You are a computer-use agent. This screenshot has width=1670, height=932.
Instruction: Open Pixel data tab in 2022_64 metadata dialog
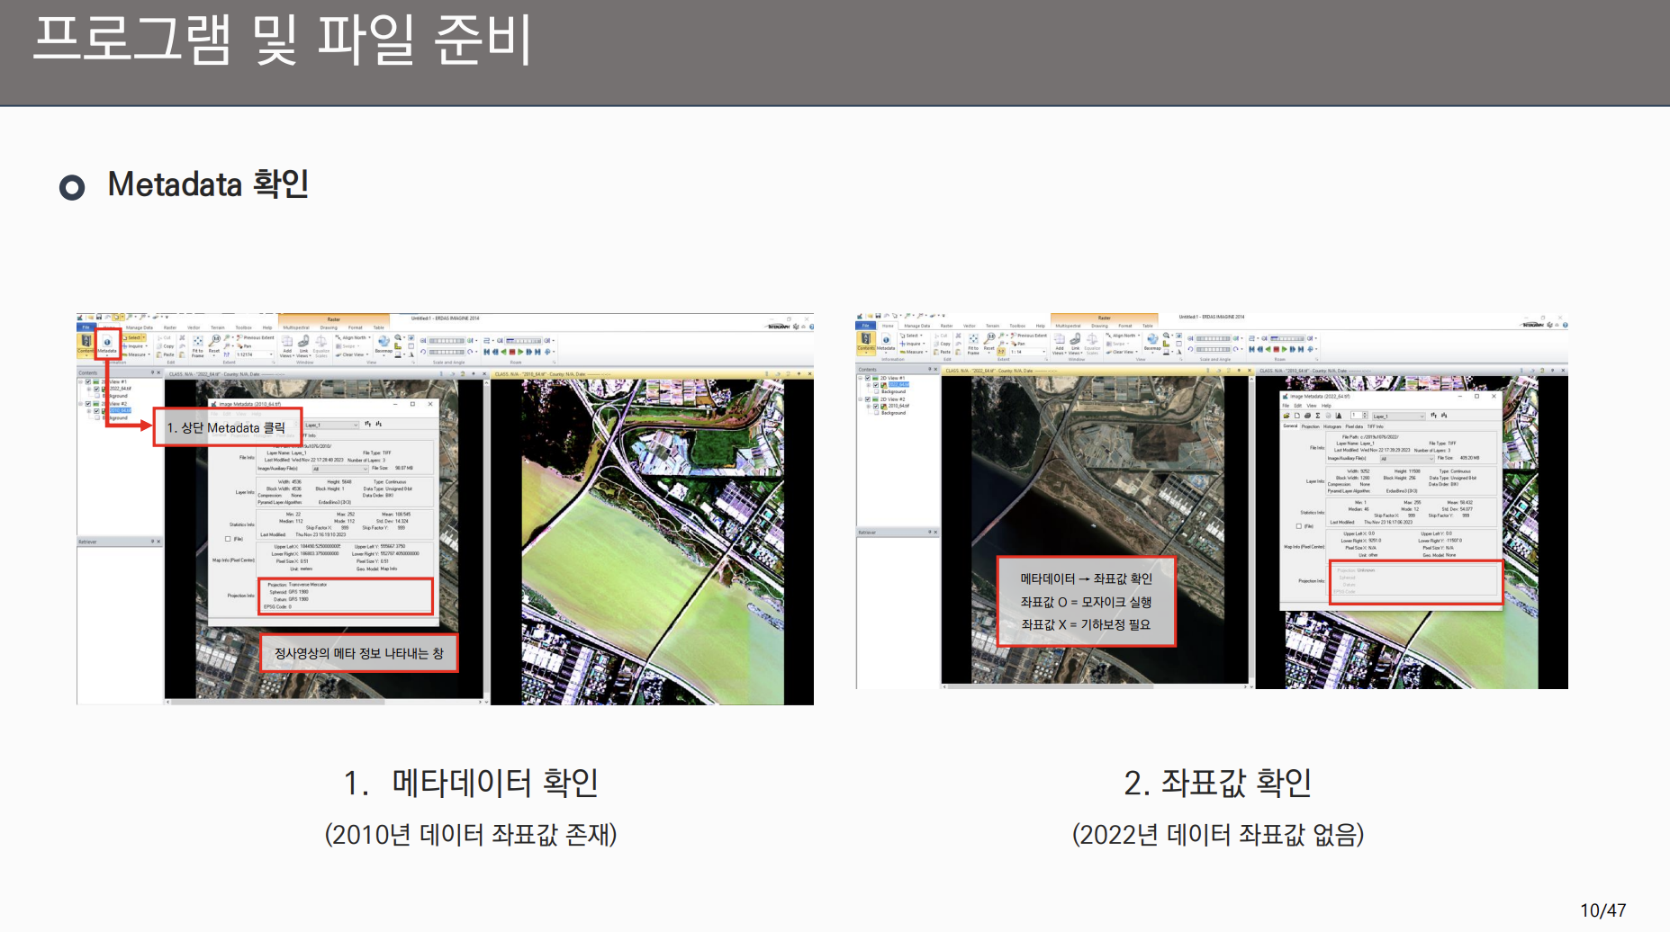pos(1354,426)
